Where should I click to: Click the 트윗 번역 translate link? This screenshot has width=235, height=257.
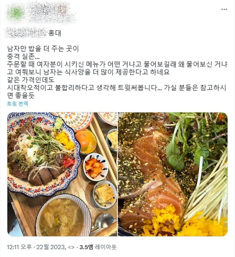[17, 104]
